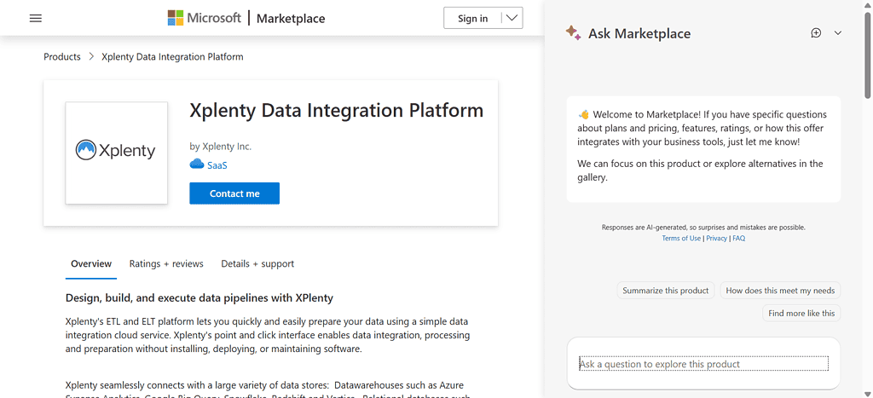Select the Overview tab

pos(91,264)
